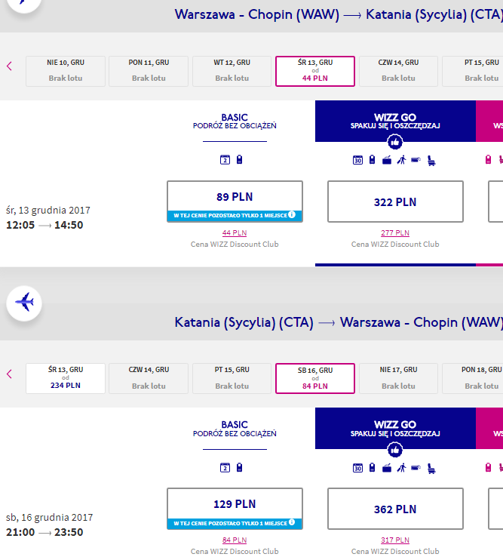Viewport: 503px width, 557px height.
Task: Select return date CZW 14, GRU
Action: click(x=149, y=378)
